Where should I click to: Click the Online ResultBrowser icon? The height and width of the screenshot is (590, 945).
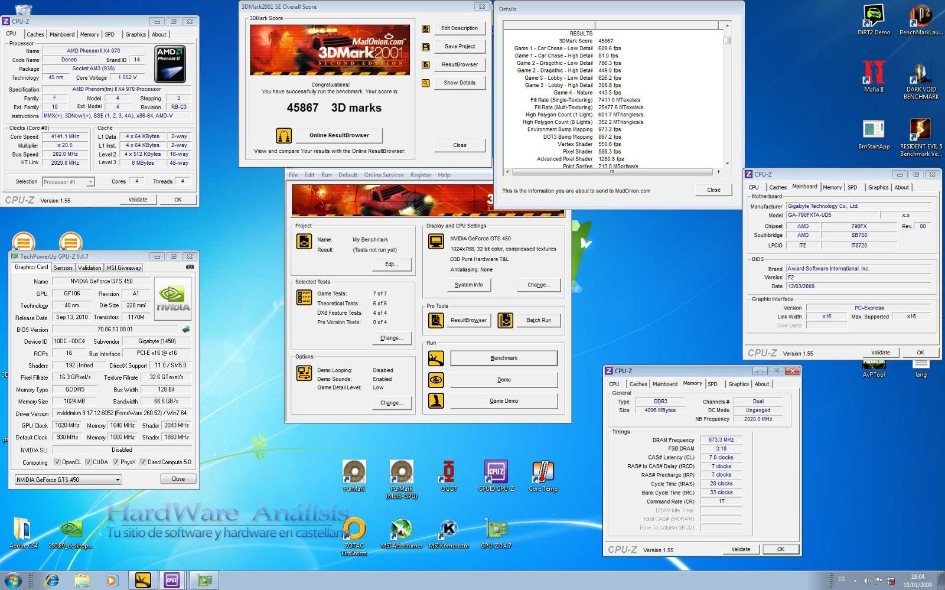[283, 135]
